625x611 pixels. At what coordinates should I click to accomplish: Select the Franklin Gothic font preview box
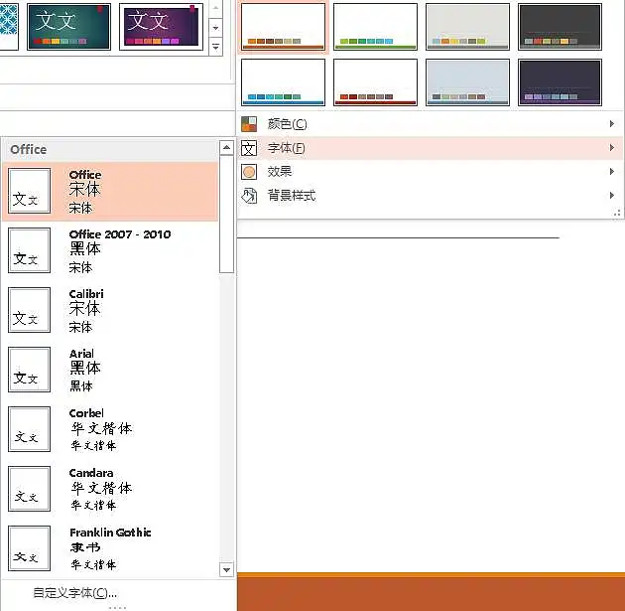29,548
